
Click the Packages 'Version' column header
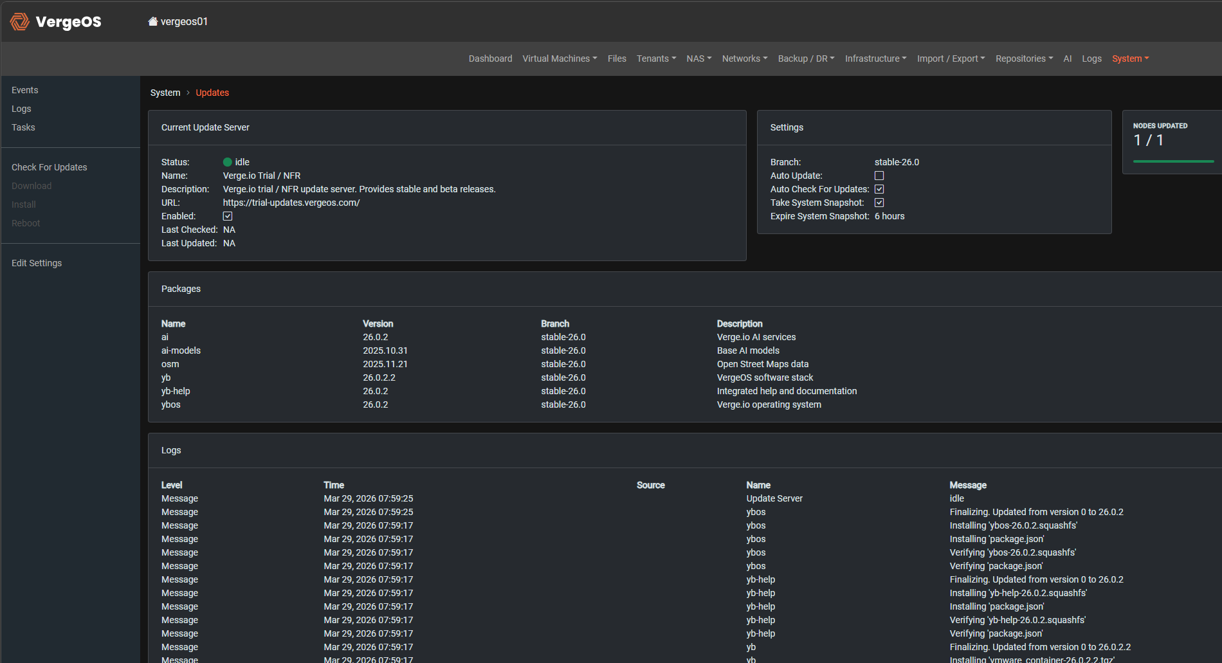click(378, 323)
